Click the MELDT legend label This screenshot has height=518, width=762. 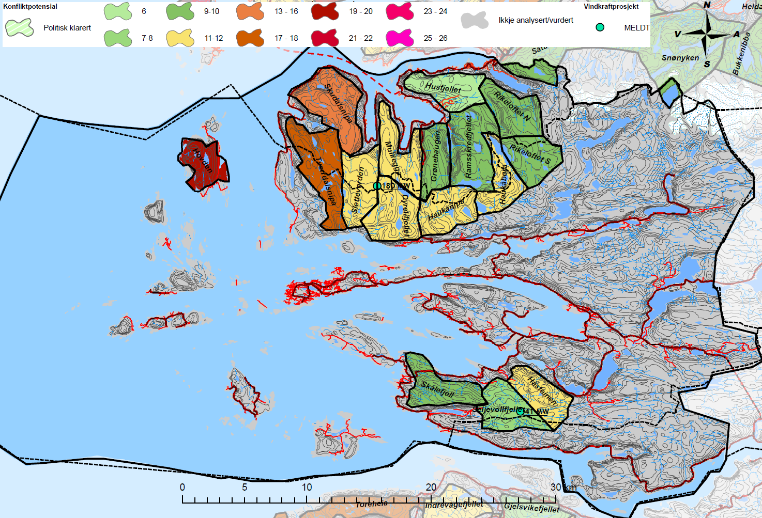coord(637,28)
